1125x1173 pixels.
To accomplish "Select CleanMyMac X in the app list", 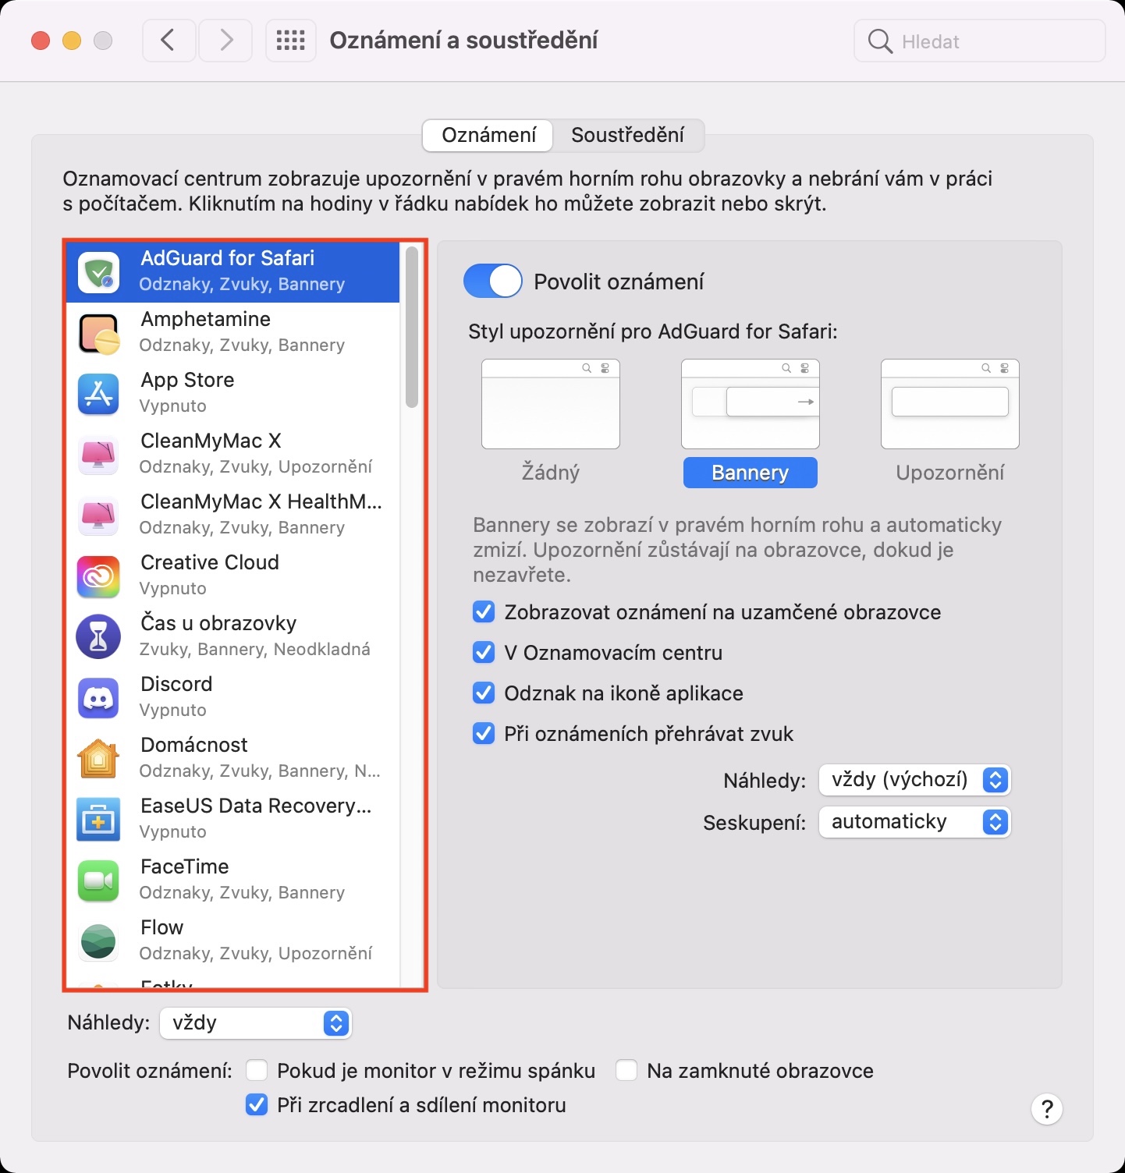I will tap(233, 455).
